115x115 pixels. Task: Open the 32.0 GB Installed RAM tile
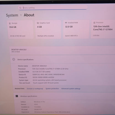point(76,29)
